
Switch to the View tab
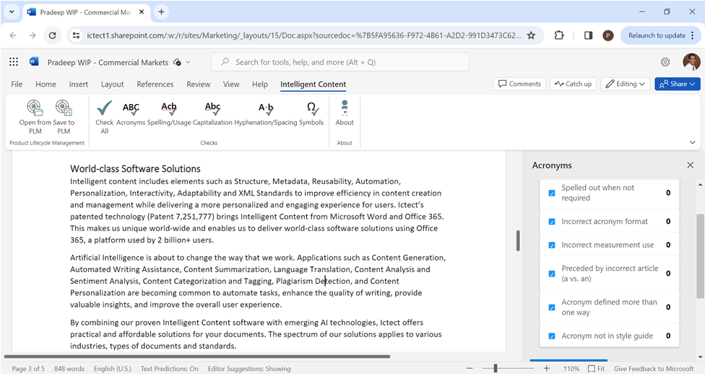[x=231, y=84]
